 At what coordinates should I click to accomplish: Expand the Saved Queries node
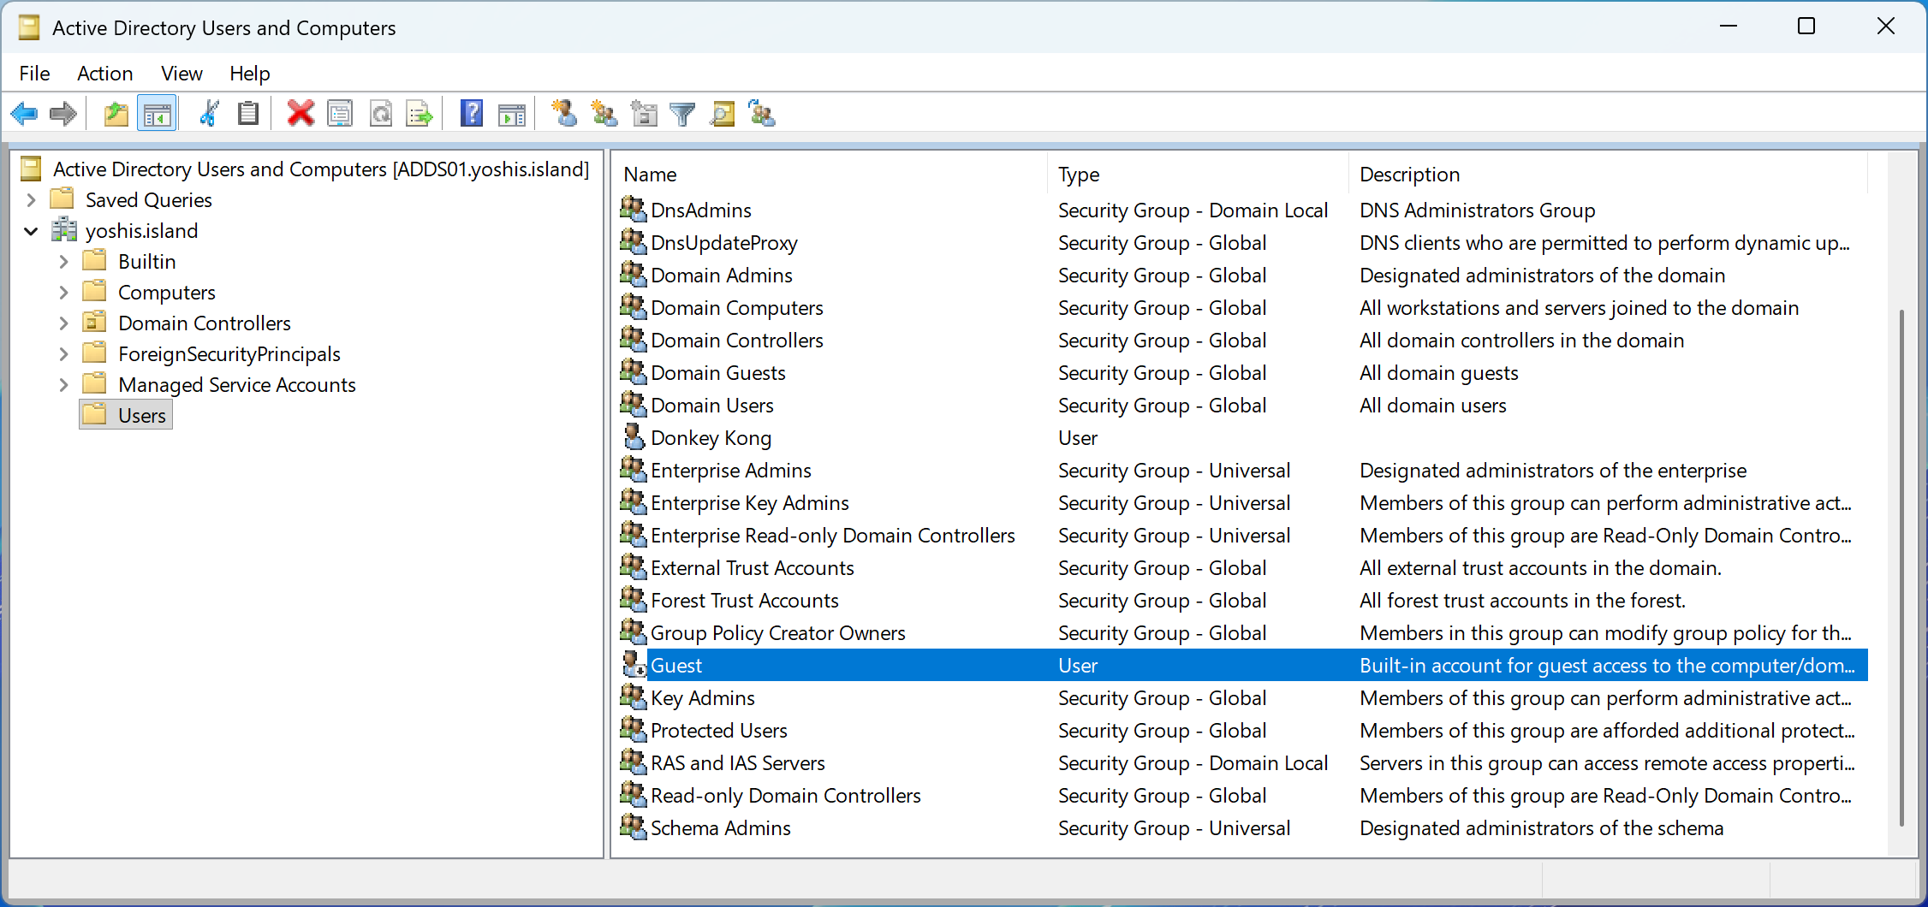(32, 200)
